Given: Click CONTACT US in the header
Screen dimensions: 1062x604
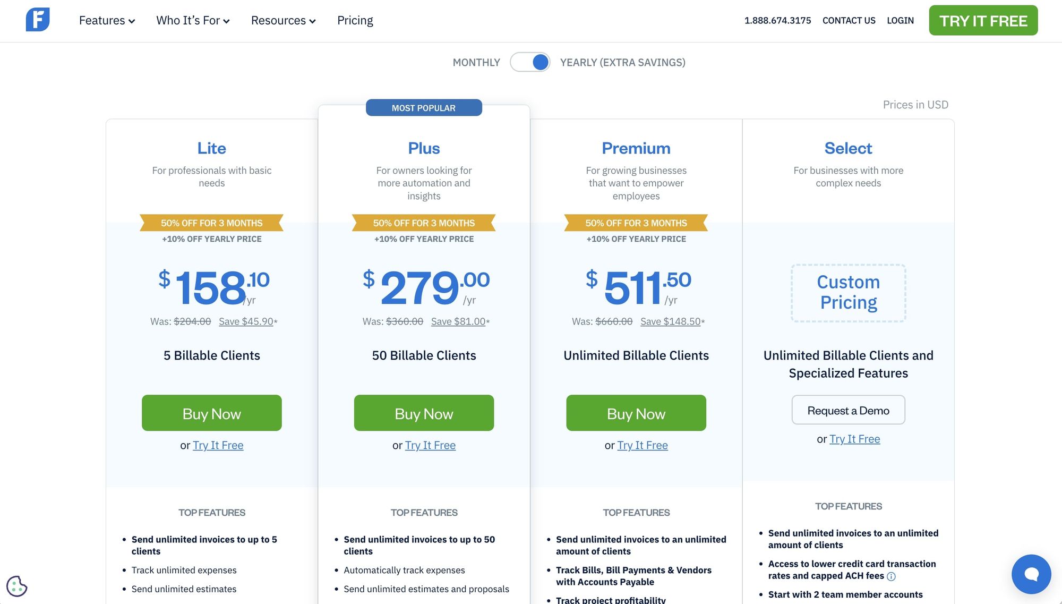Looking at the screenshot, I should [849, 21].
